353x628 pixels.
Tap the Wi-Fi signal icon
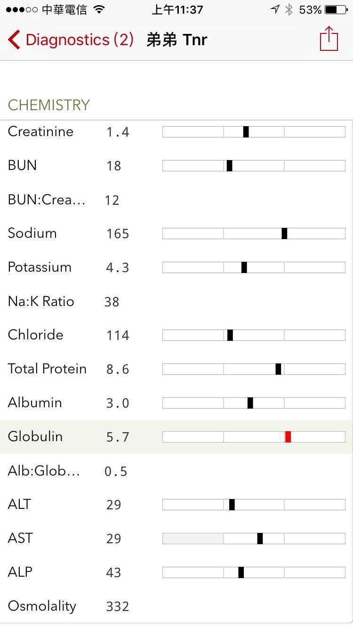click(x=99, y=10)
